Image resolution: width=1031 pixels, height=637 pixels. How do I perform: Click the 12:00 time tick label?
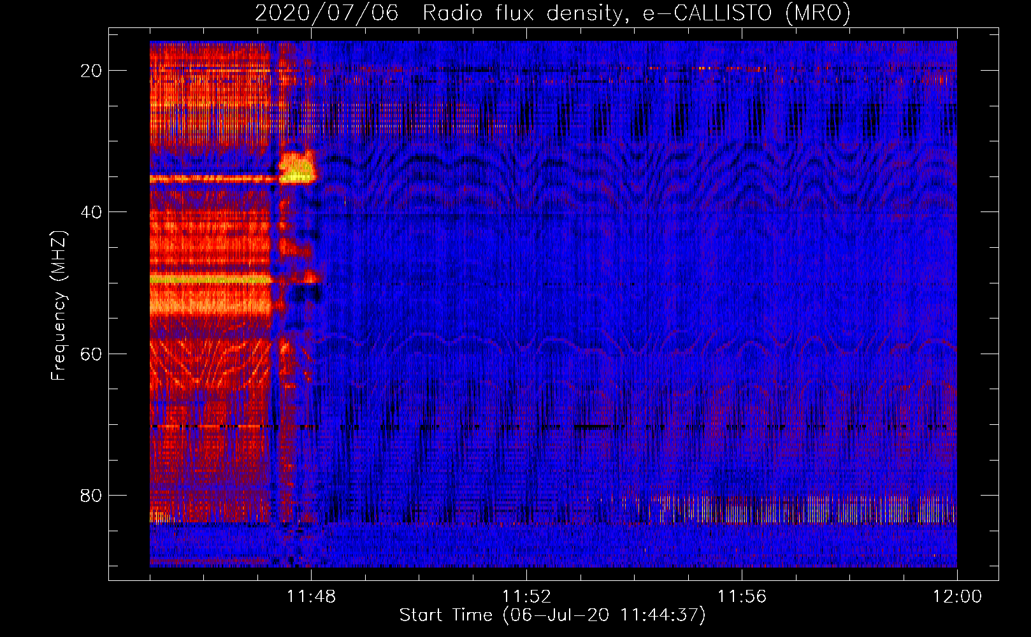pyautogui.click(x=957, y=597)
